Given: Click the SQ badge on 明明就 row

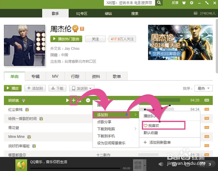Looking at the screenshot, I should click(207, 100).
